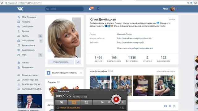Open the 1 466 друзей counter
Screen dimensions: 198x111
98,59
